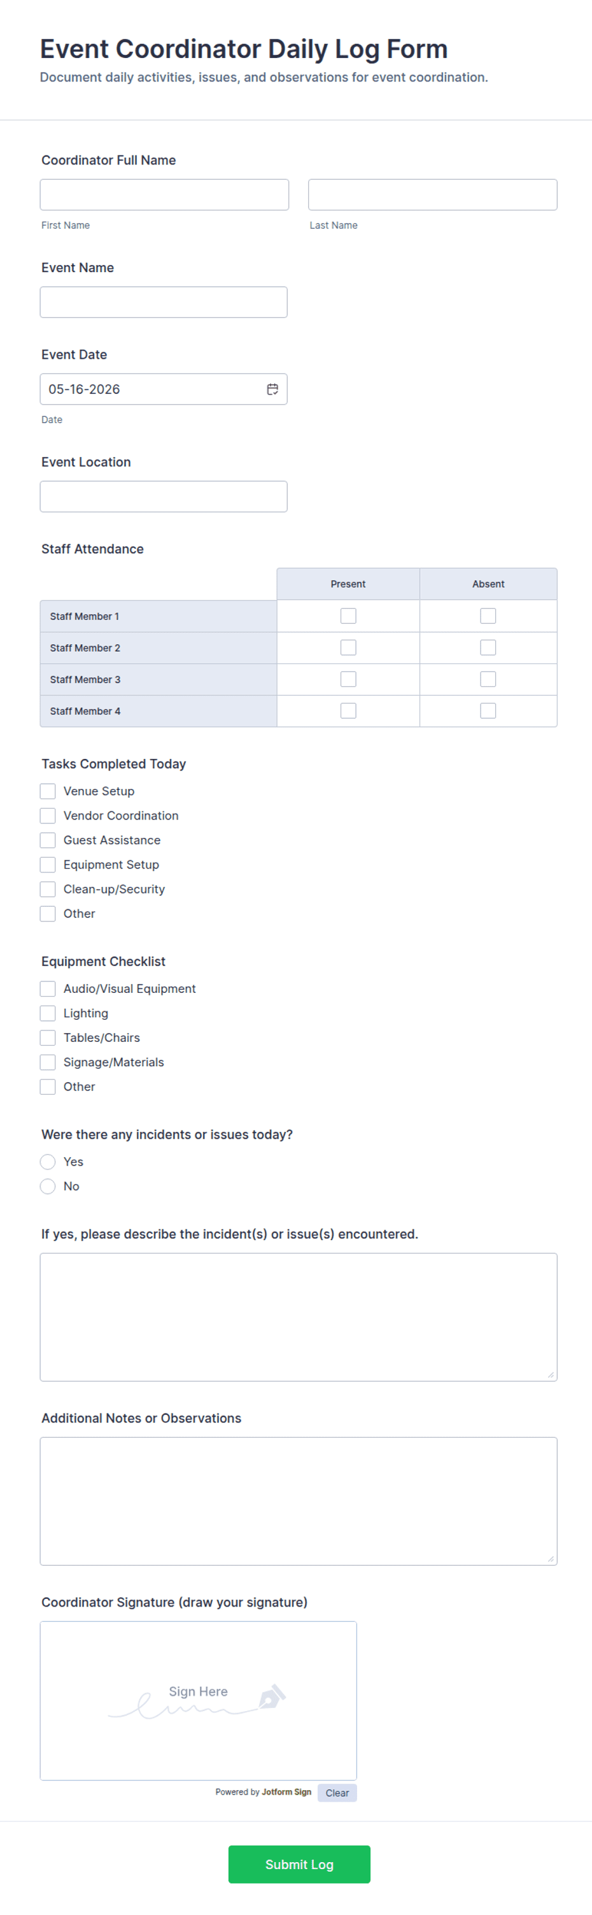Image resolution: width=592 pixels, height=1915 pixels.
Task: Clear the drawn signature
Action: point(337,1793)
